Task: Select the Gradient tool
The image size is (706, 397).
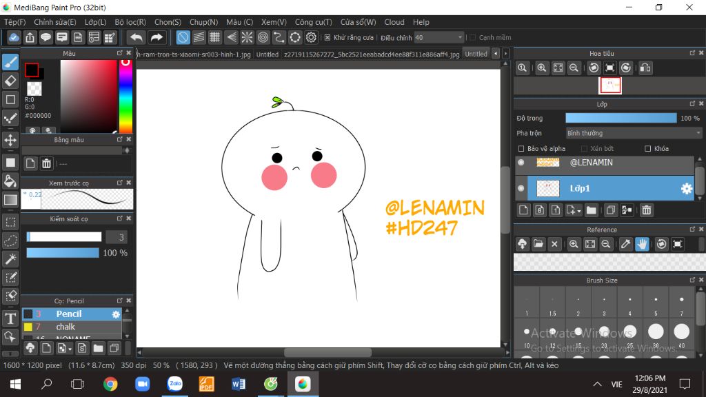Action: tap(10, 200)
